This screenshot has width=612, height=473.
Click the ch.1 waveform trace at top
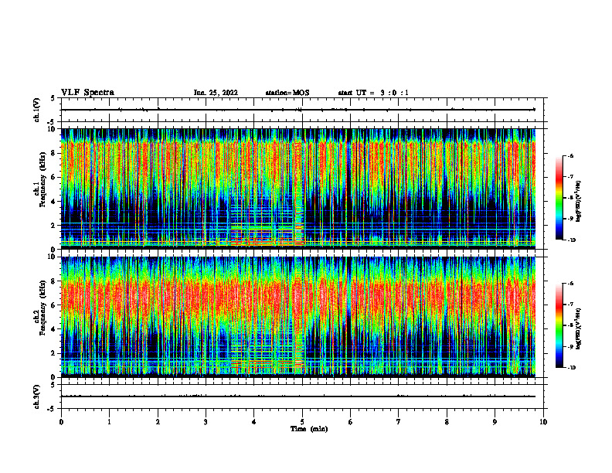click(x=298, y=110)
